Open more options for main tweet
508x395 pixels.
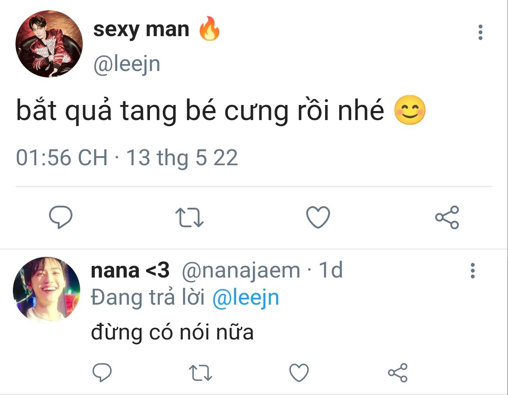click(480, 33)
